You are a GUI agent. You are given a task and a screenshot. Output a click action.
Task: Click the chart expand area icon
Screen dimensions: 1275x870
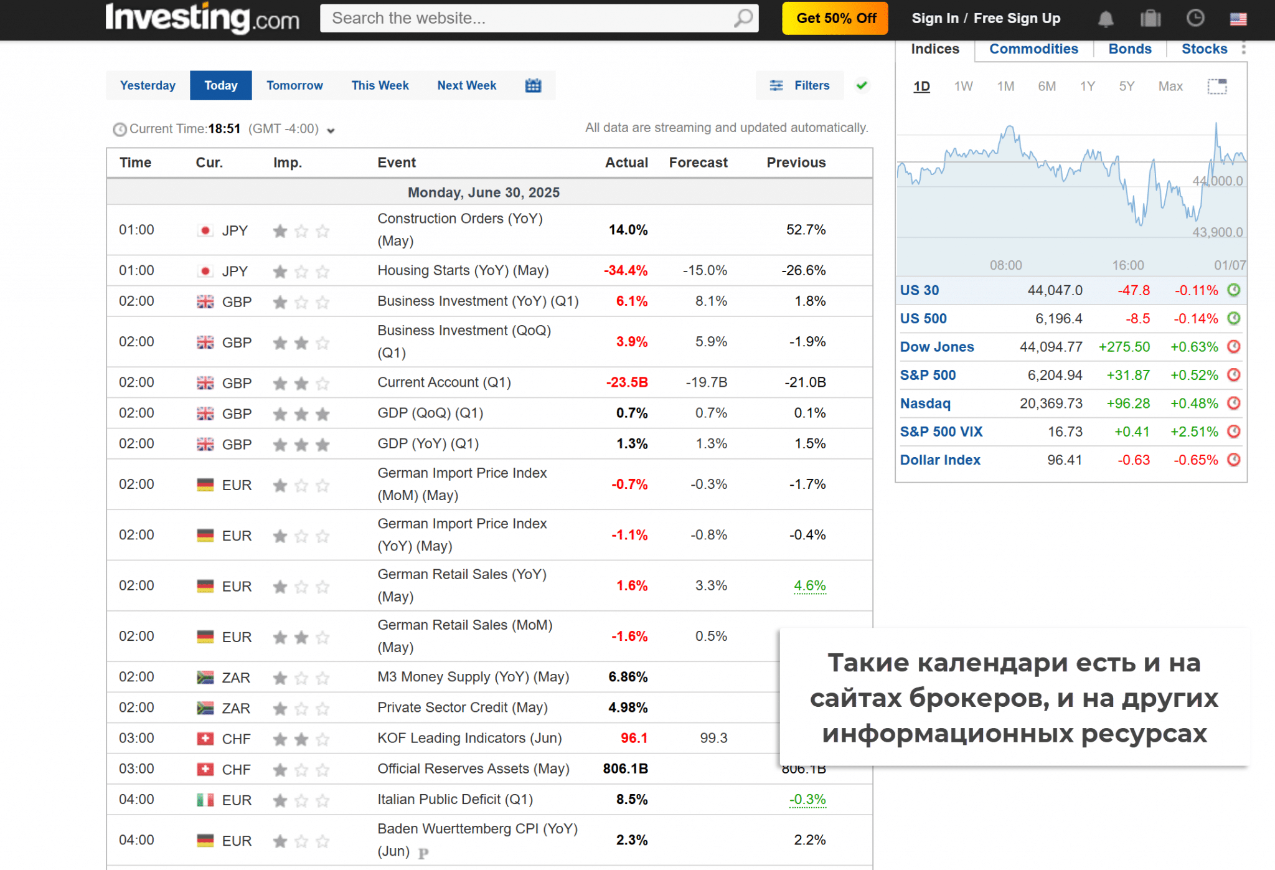(1217, 87)
